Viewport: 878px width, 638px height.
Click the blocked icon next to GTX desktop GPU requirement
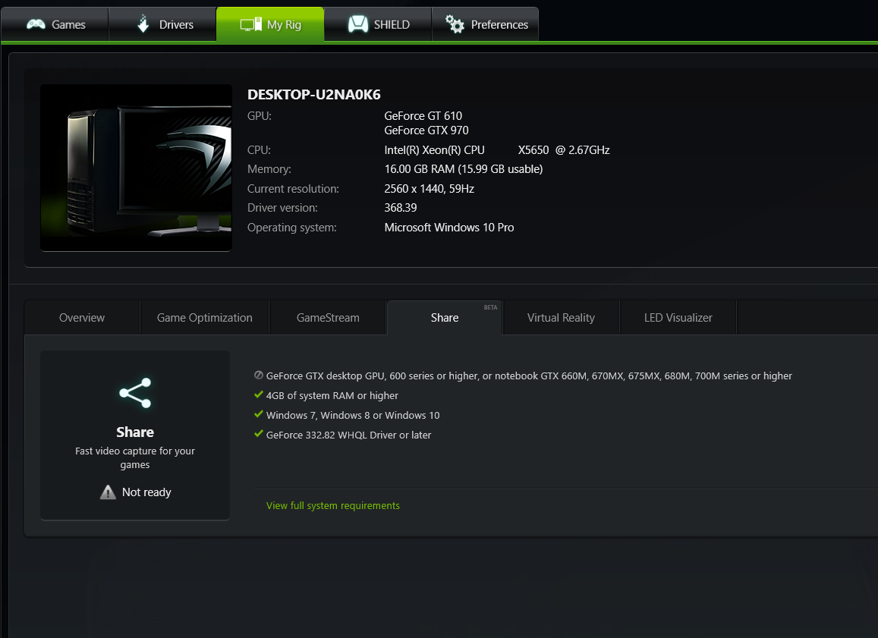pos(259,375)
